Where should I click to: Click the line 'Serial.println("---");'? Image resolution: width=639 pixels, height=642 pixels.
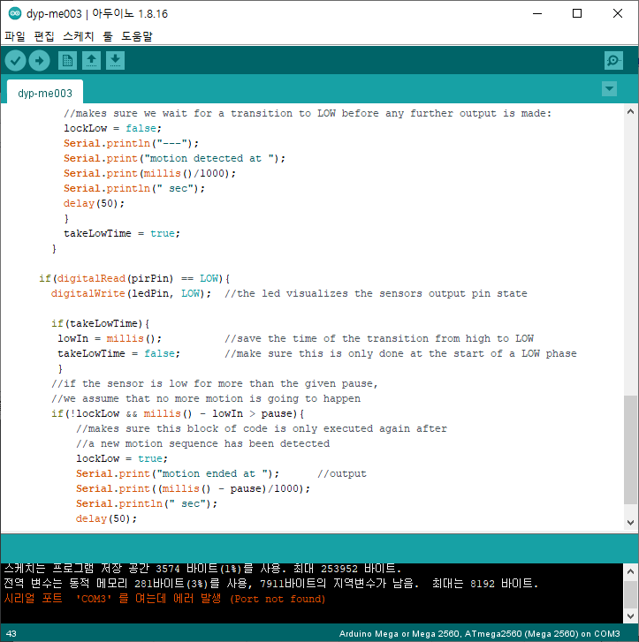pos(131,143)
